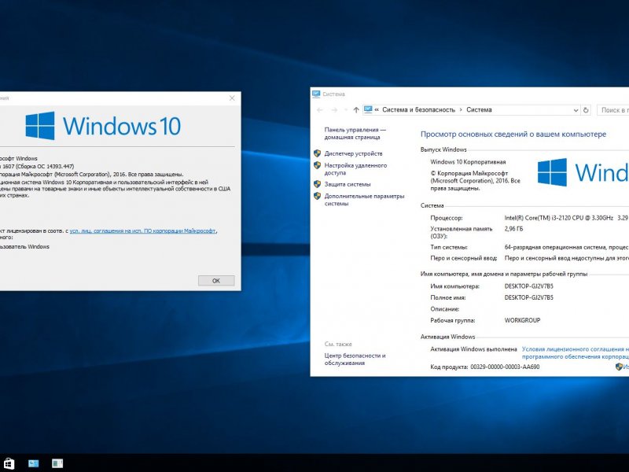Click the shield icon beside Защита системы

(318, 184)
